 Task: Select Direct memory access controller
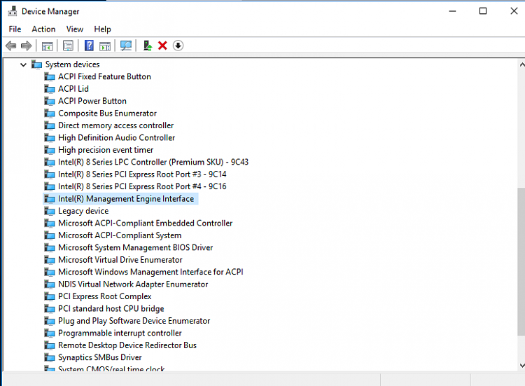click(115, 125)
